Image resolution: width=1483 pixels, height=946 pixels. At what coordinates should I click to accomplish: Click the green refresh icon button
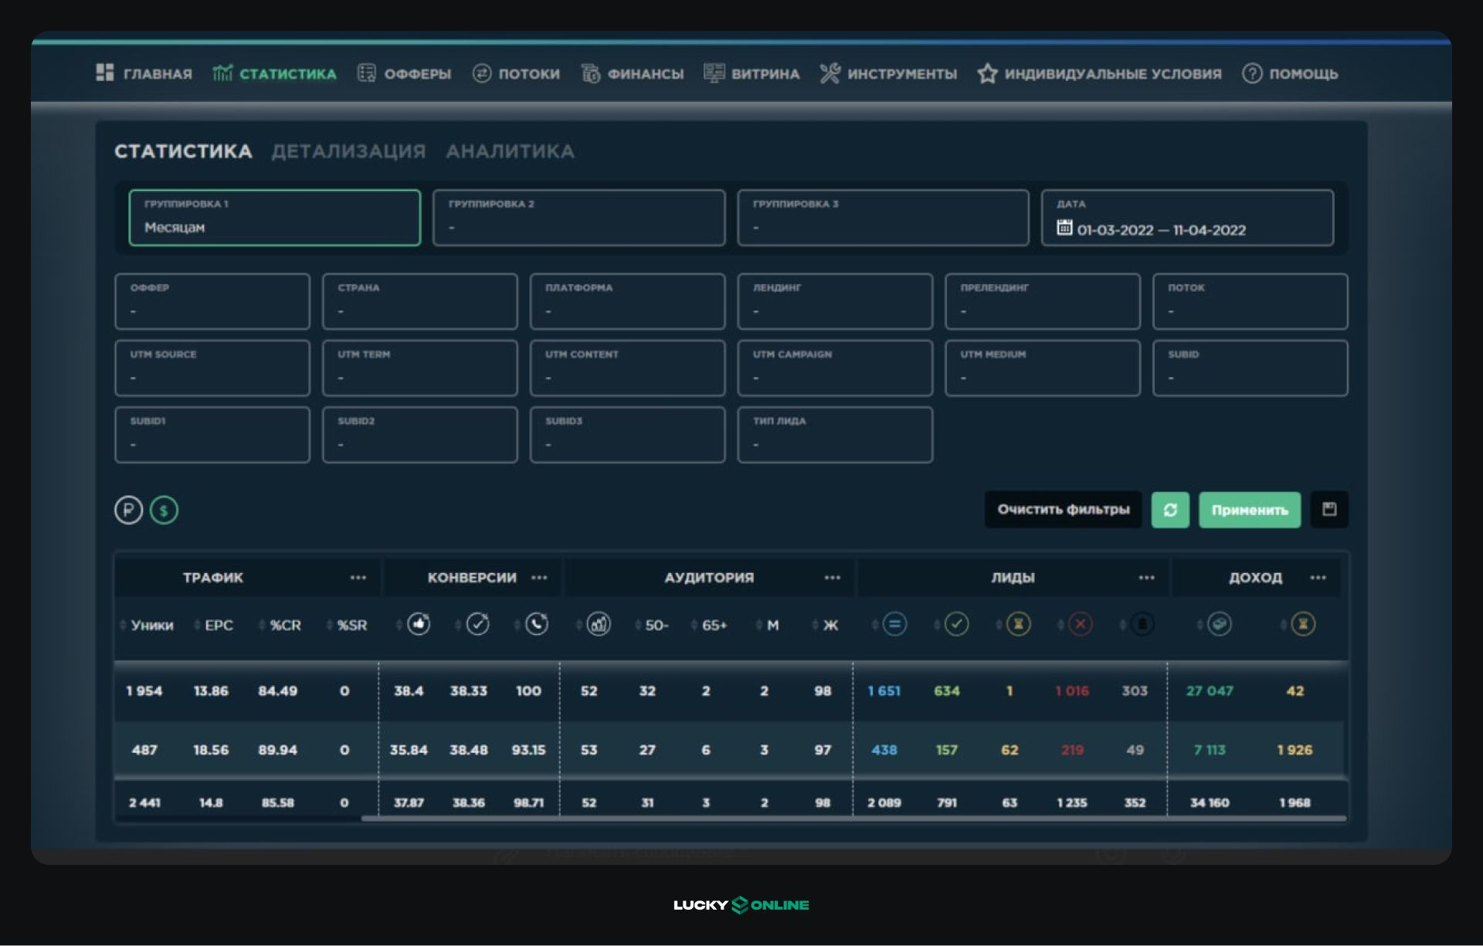coord(1169,510)
